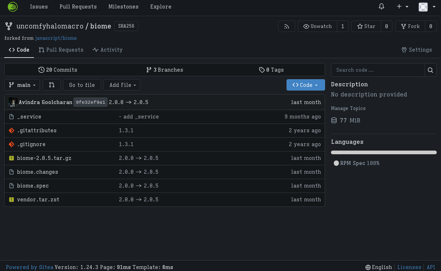The image size is (441, 271).
Task: Switch to the repository Pull Requests tab
Action: click(61, 50)
